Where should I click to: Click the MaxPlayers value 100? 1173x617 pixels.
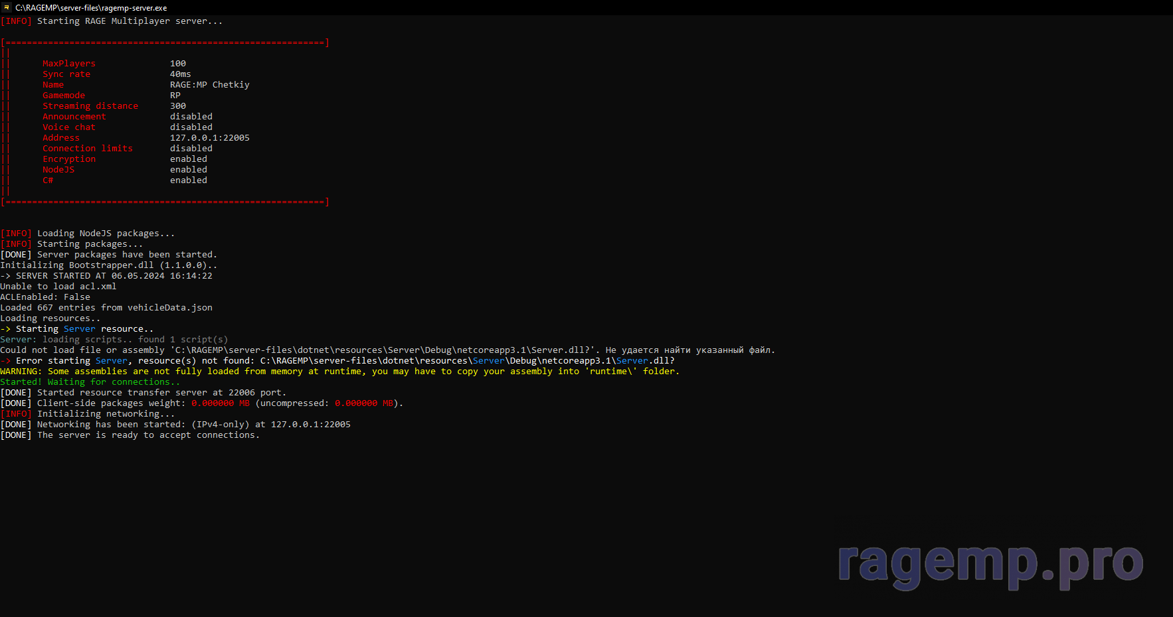[x=178, y=64]
